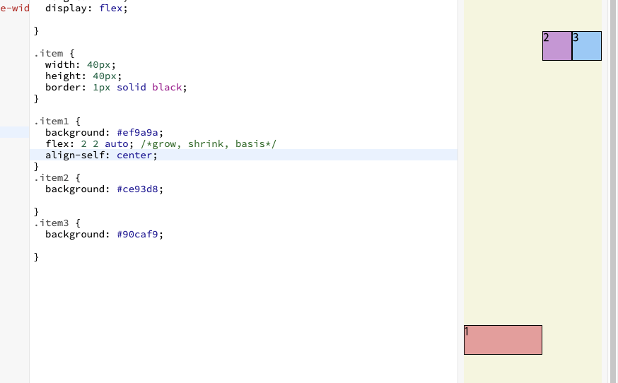Click the '/*grow, shrink, basis*/' comment
The width and height of the screenshot is (618, 383).
point(209,144)
